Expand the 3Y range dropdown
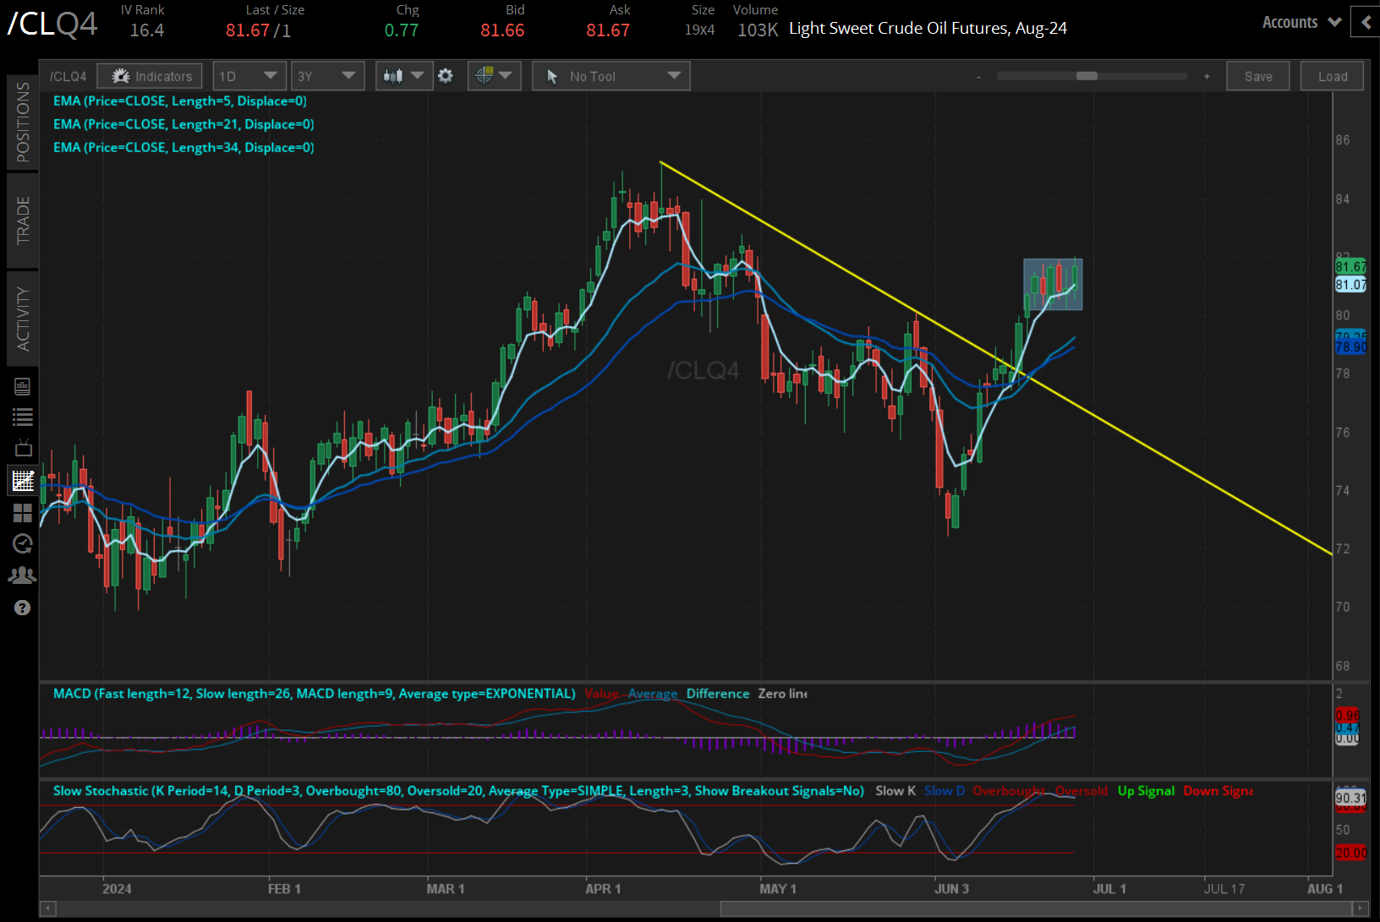Viewport: 1380px width, 922px height. point(327,75)
